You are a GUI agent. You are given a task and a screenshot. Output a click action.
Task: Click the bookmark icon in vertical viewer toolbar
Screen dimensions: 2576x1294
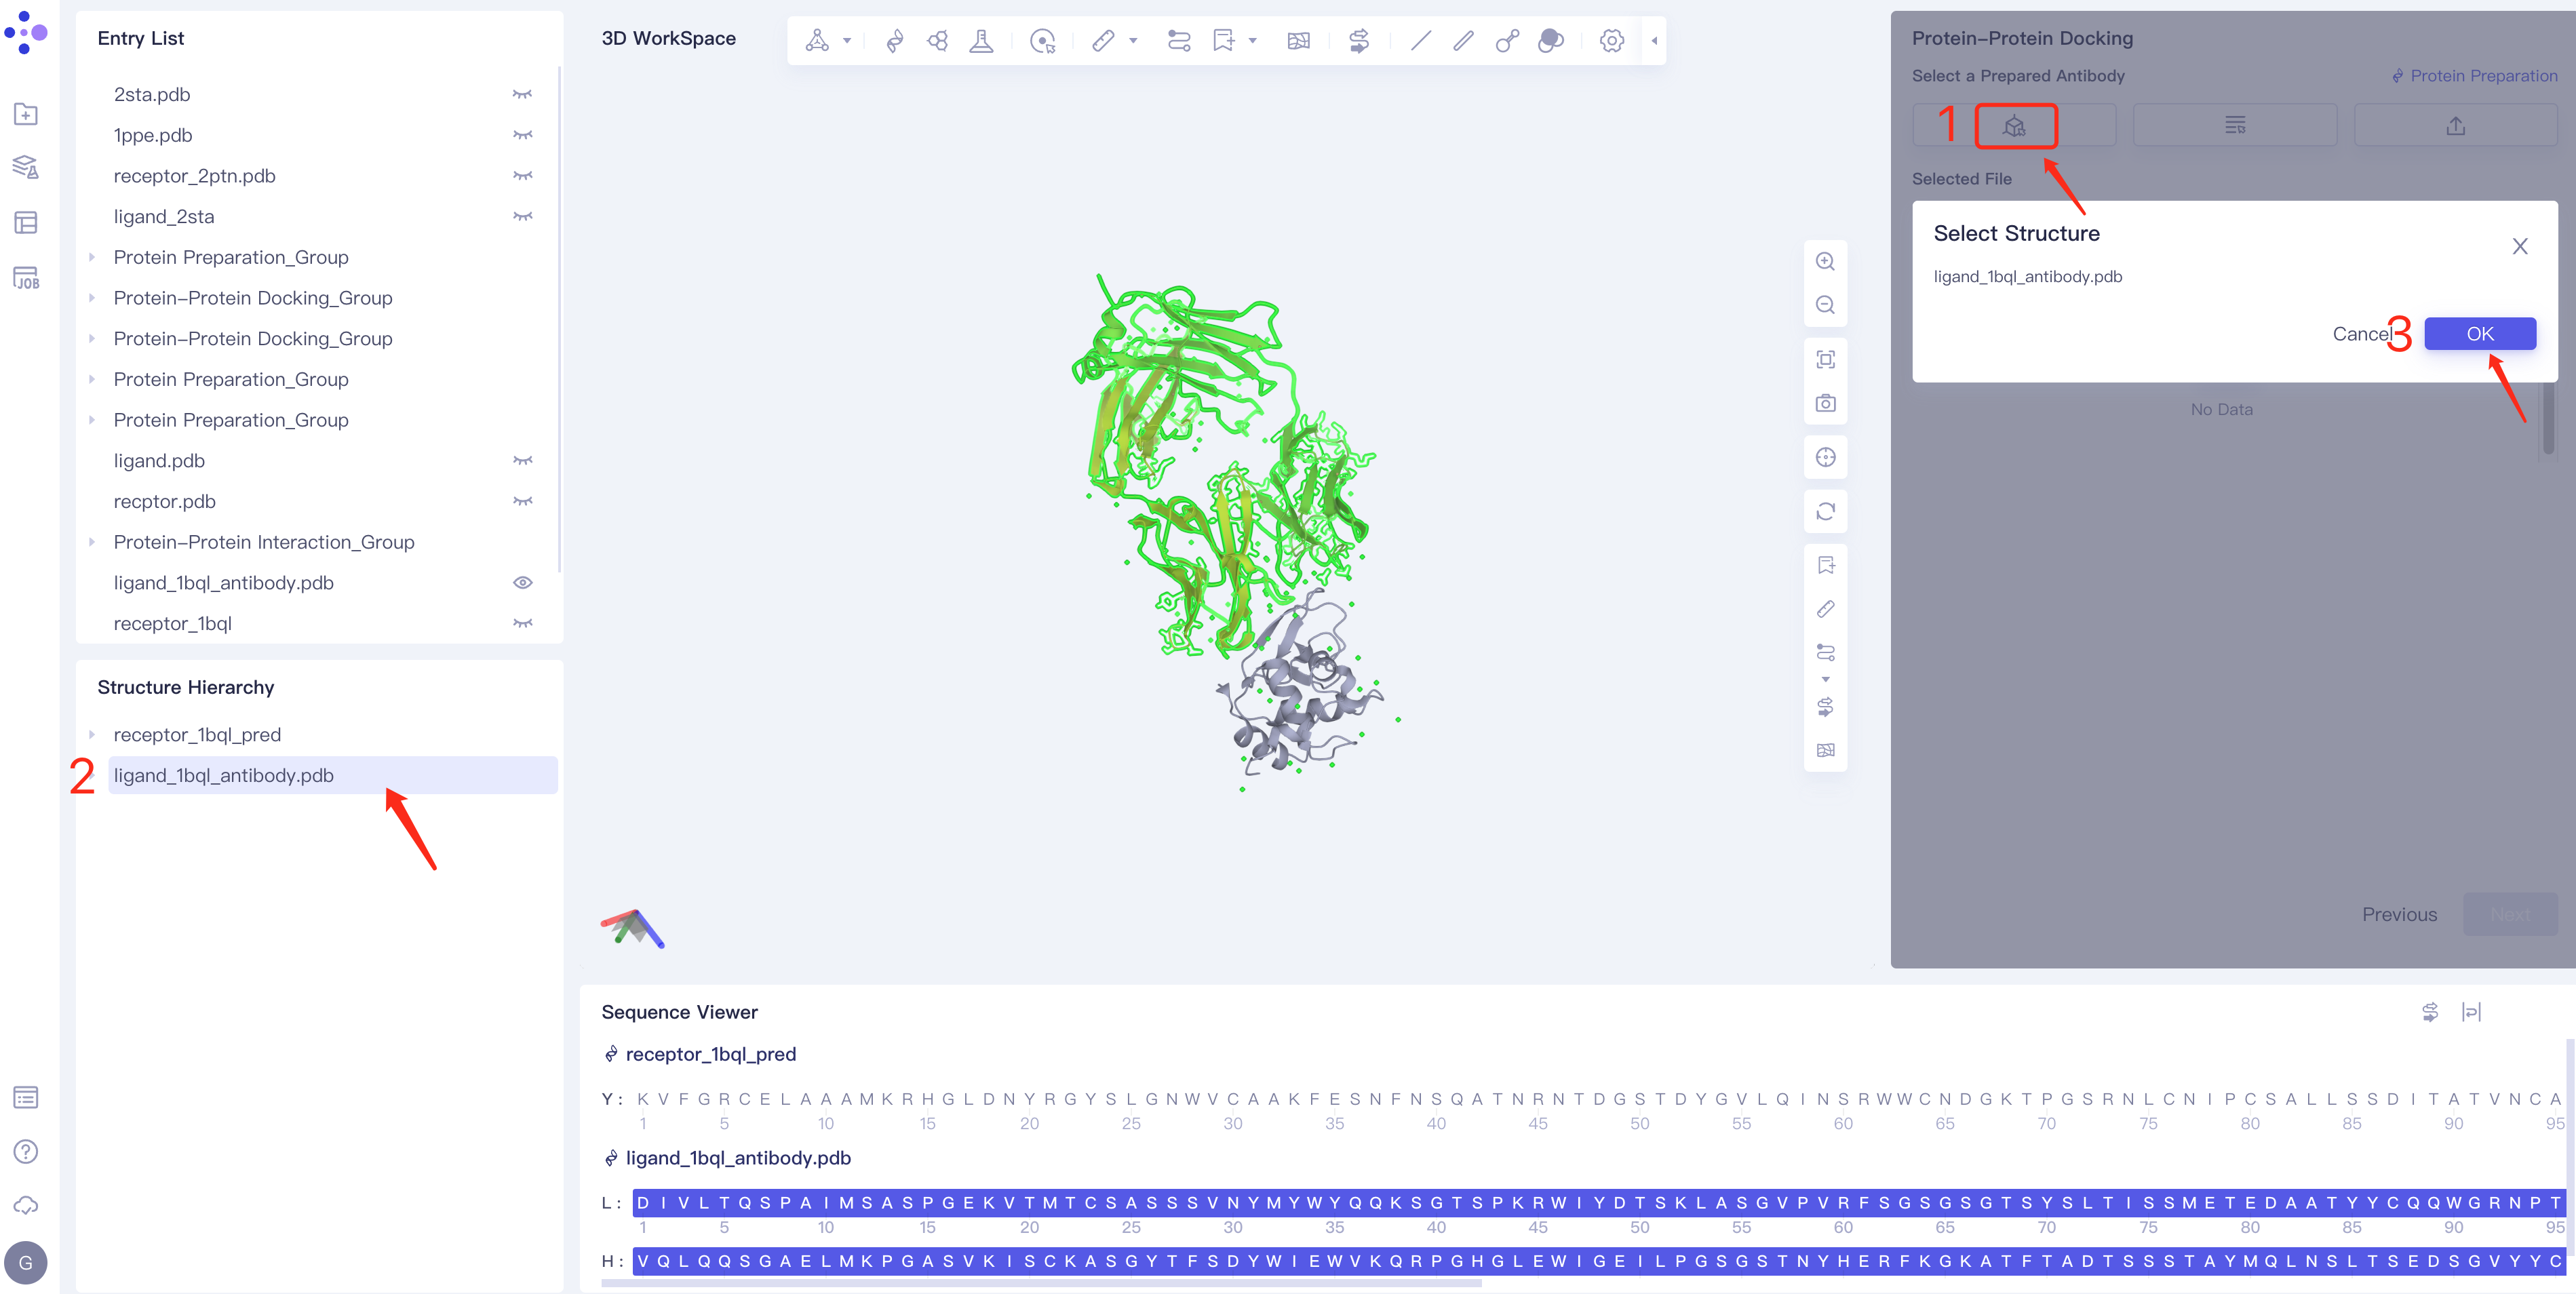[1825, 565]
